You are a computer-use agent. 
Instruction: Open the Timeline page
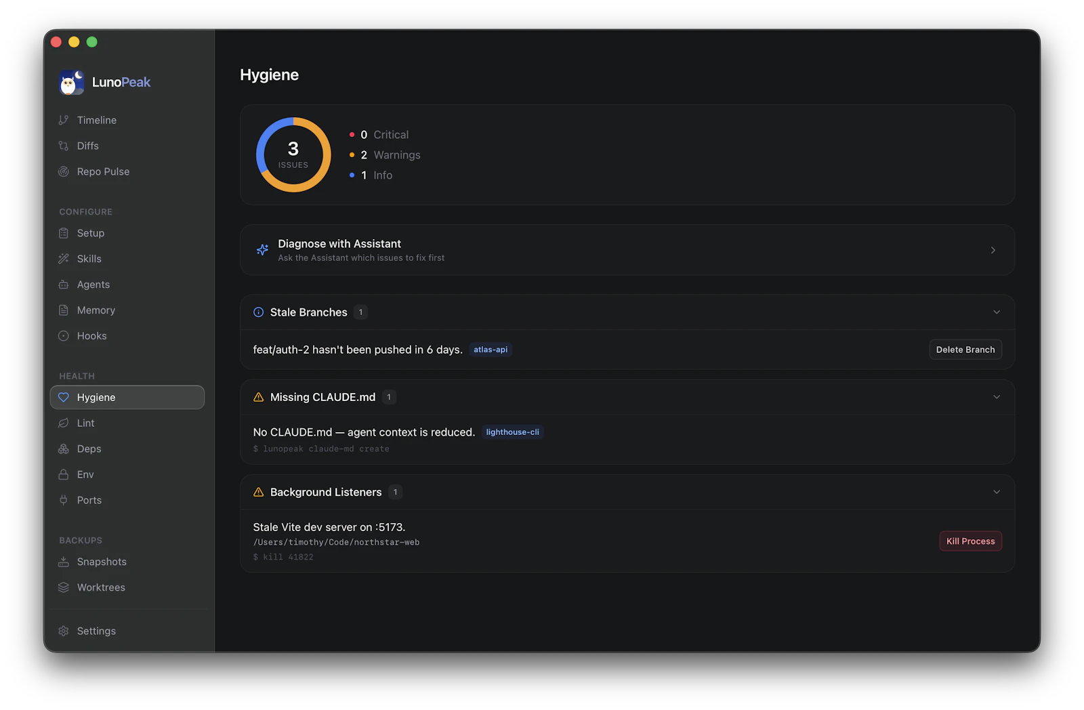[x=127, y=120]
